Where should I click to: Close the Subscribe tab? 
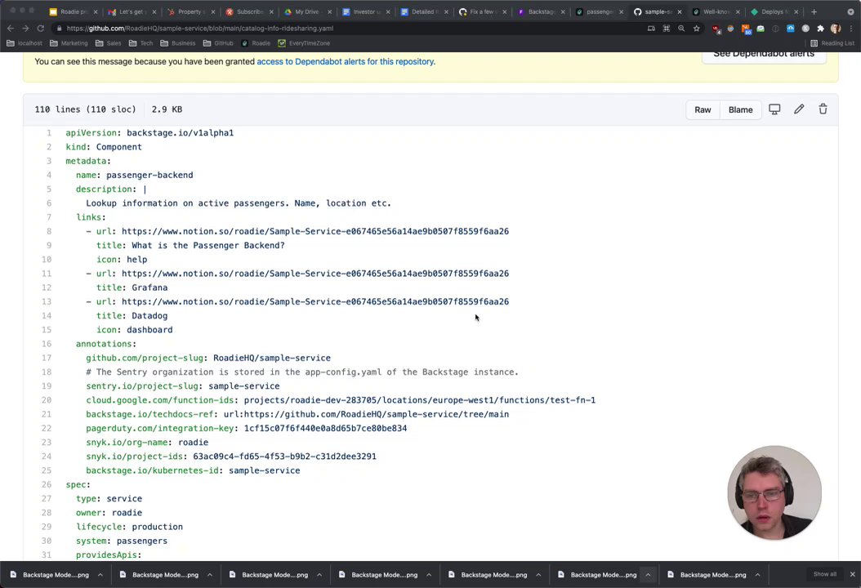[x=271, y=11]
